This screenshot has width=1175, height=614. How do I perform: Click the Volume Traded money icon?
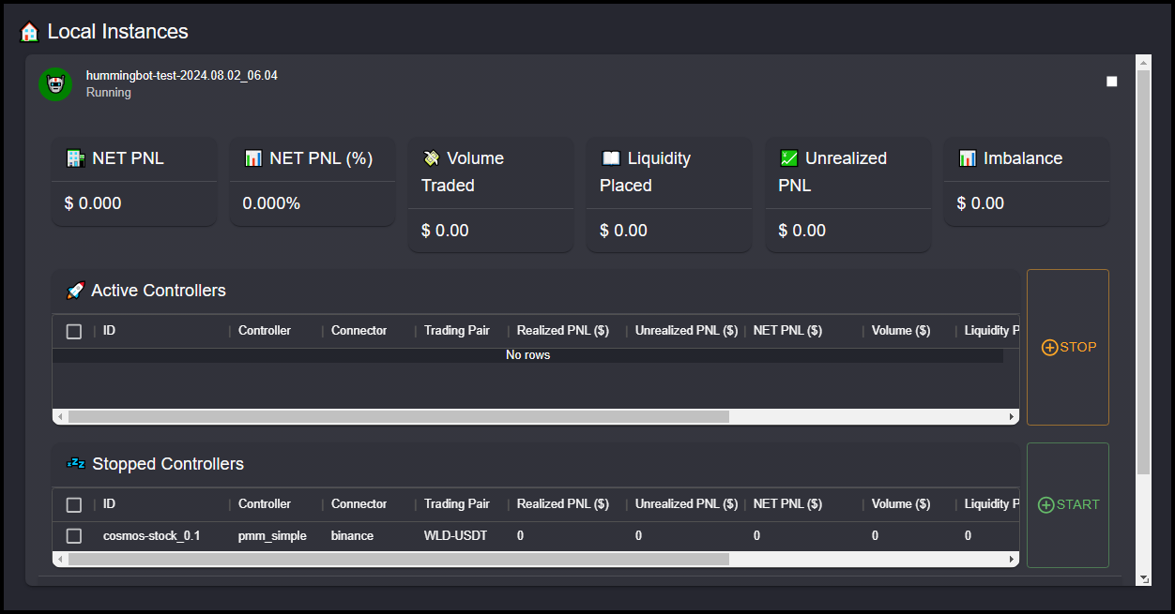coord(432,158)
